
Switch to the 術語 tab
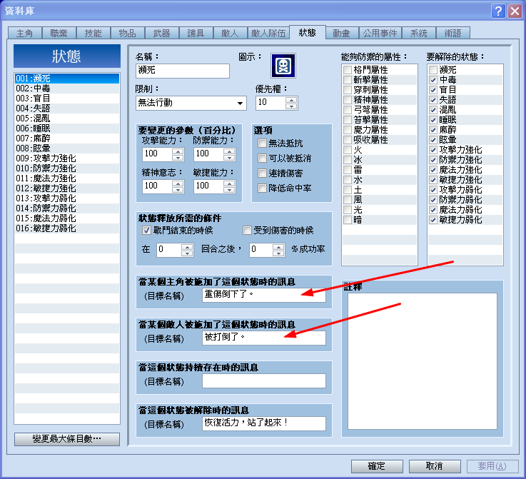[453, 34]
